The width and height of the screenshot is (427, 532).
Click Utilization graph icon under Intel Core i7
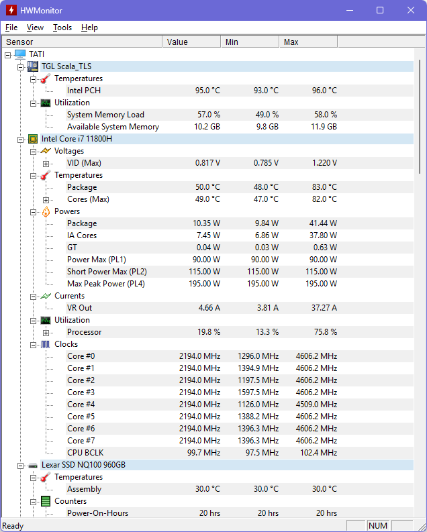(46, 320)
